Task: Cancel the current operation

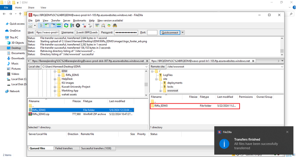Action: pyautogui.click(x=78, y=26)
